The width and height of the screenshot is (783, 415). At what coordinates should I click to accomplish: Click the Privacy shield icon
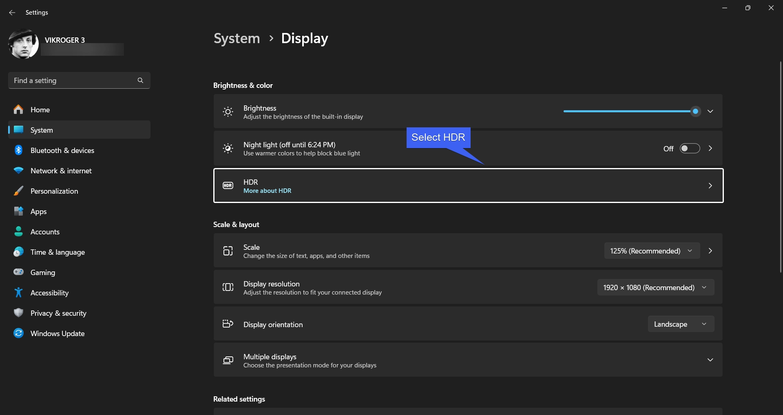click(x=18, y=313)
